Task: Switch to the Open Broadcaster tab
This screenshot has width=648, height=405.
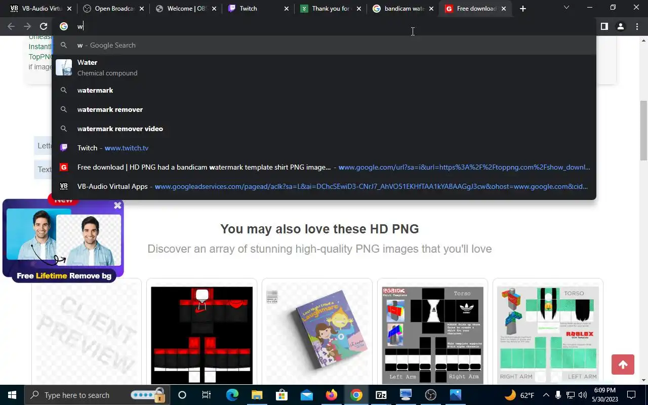Action: pyautogui.click(x=113, y=9)
